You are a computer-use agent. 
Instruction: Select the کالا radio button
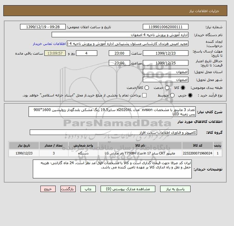(183, 88)
